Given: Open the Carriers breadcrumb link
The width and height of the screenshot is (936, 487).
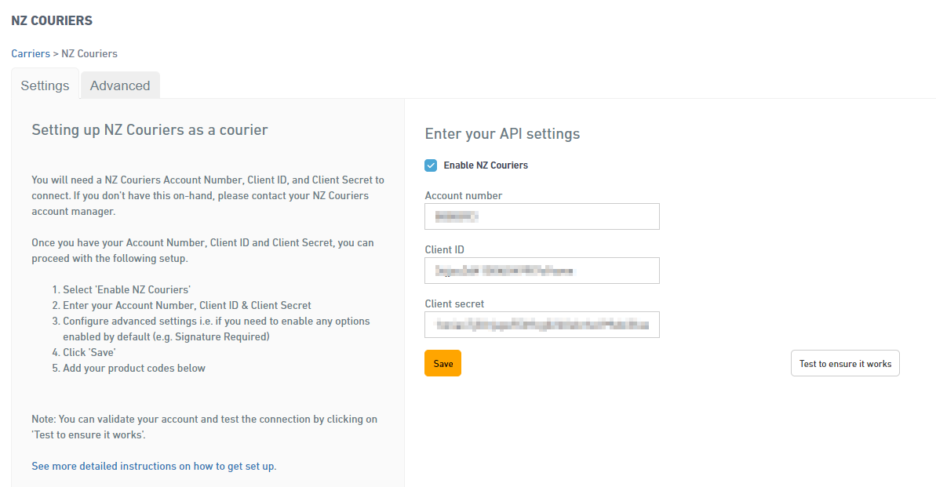Looking at the screenshot, I should (31, 53).
